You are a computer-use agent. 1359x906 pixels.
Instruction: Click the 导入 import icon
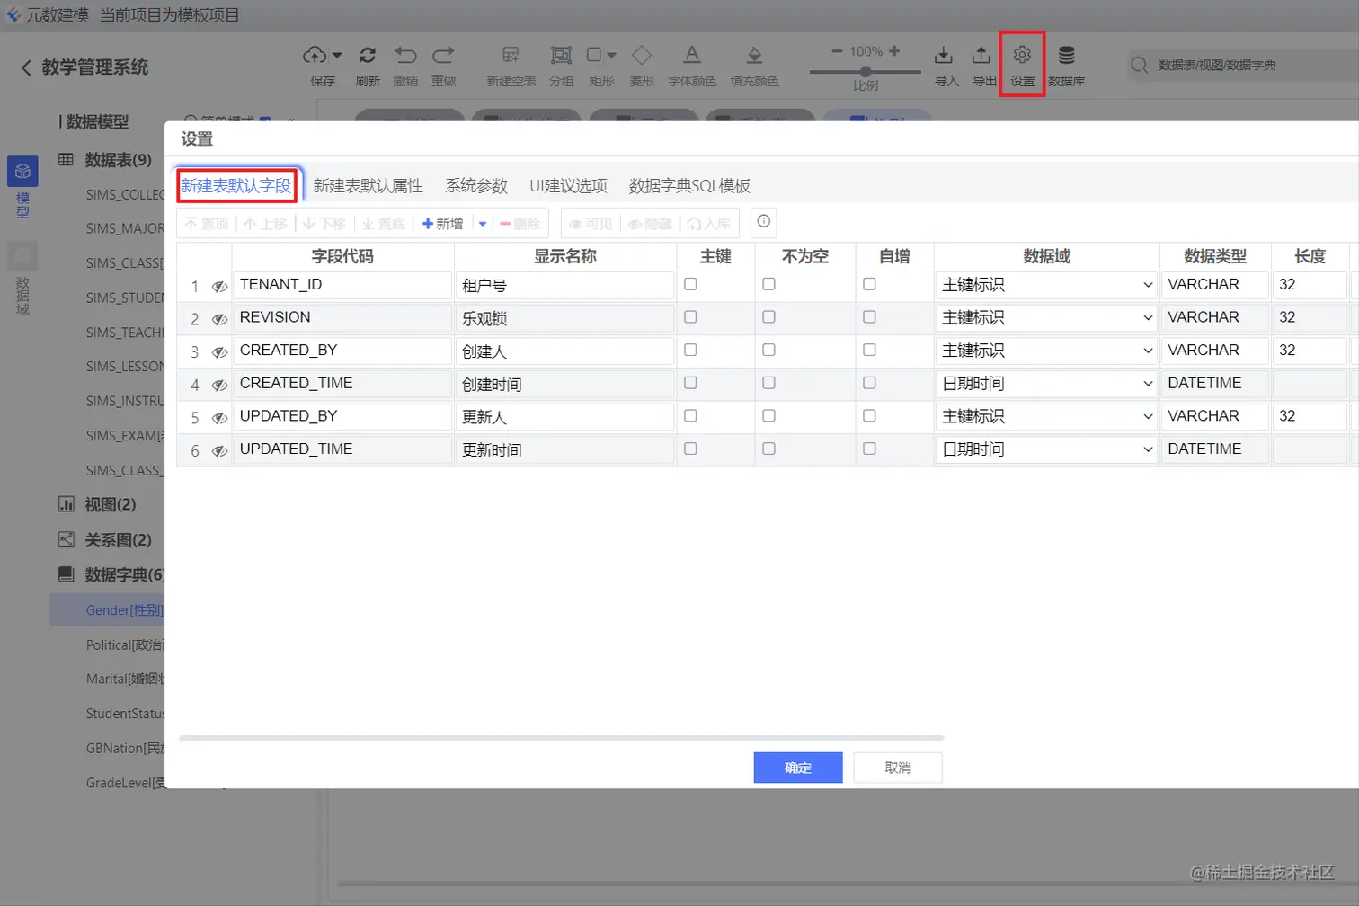coord(943,55)
